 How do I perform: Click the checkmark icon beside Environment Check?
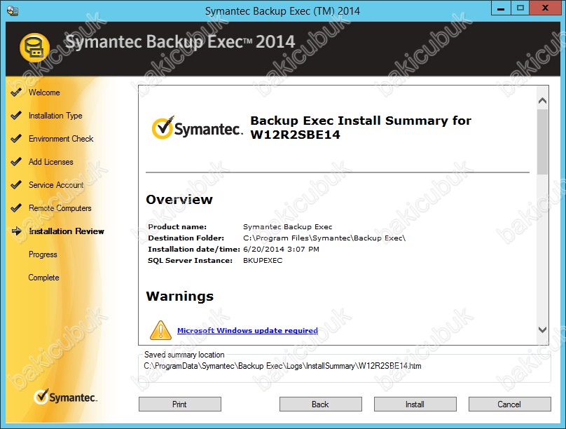16,139
